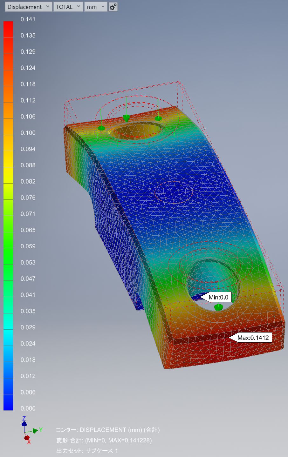Click the 0.124 legend value
Viewport: 288px width, 457px height.
[x=28, y=68]
